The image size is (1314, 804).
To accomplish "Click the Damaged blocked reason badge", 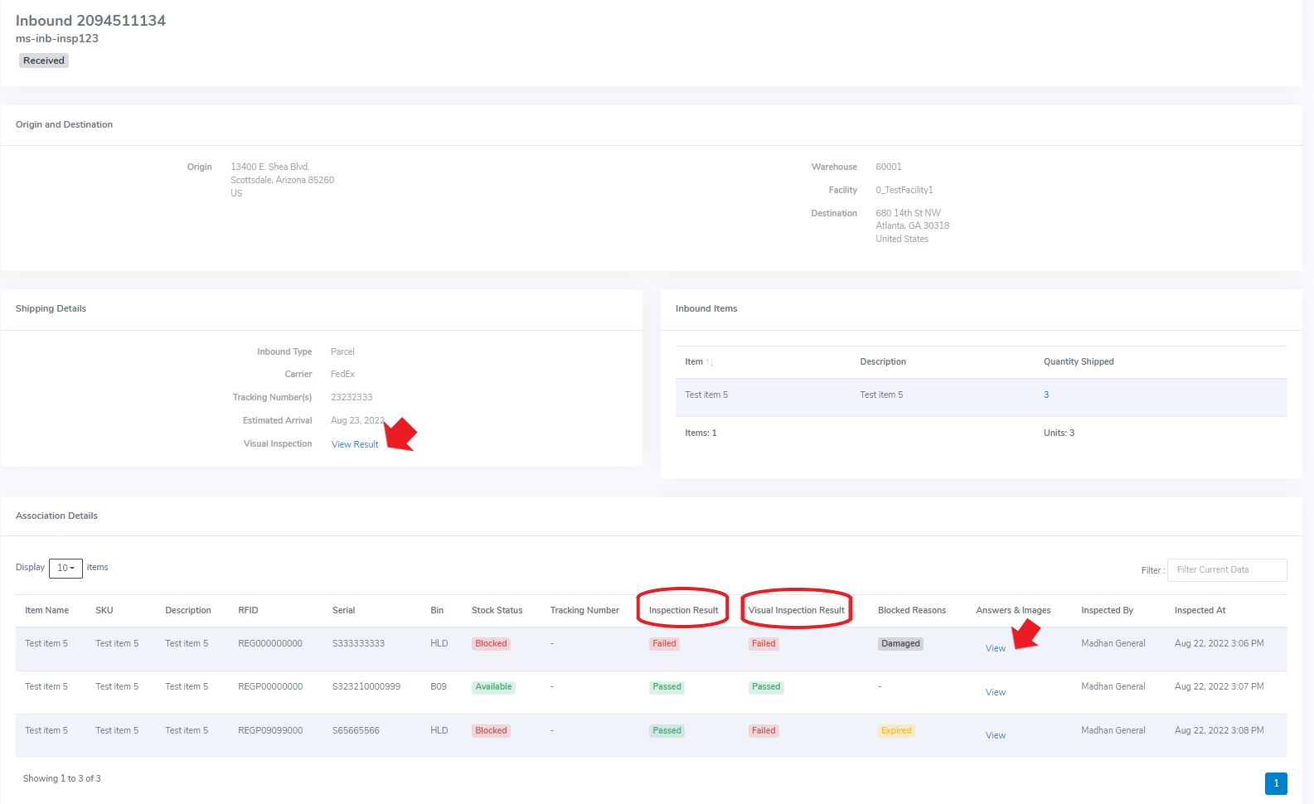I will [x=900, y=643].
